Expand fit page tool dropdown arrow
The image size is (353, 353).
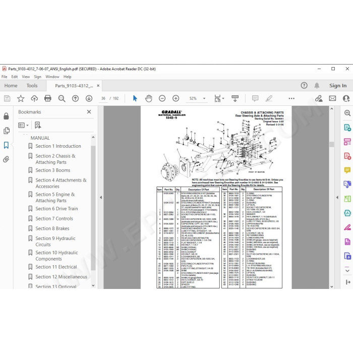pos(223,98)
